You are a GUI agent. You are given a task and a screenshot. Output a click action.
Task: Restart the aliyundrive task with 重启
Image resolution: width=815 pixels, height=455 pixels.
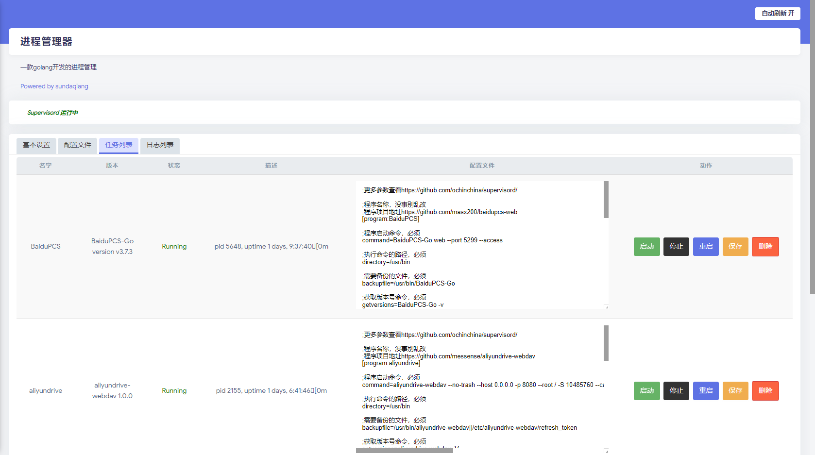tap(706, 391)
